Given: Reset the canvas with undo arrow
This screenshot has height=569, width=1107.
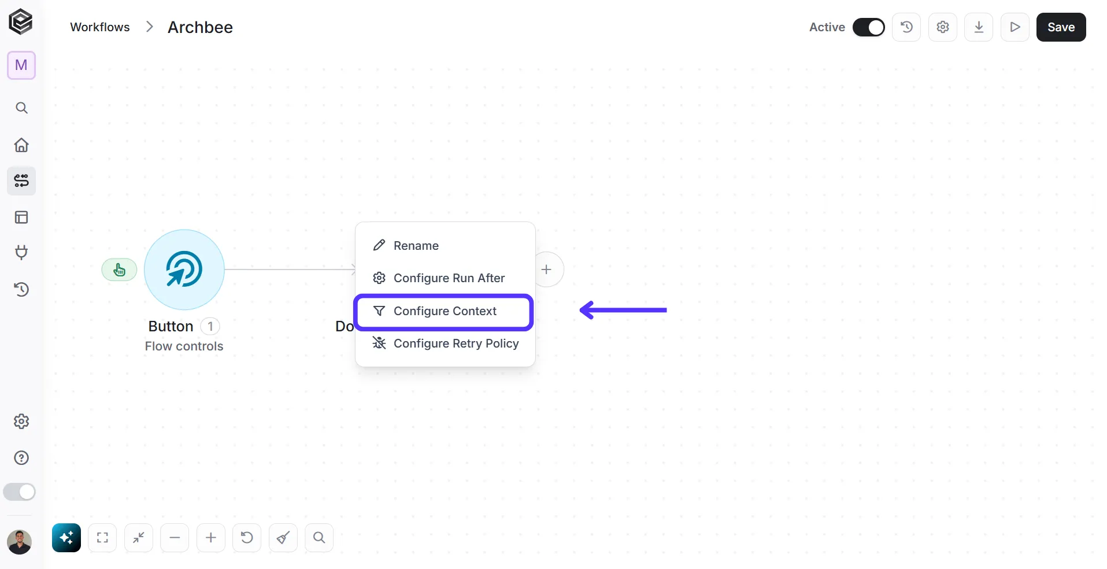Looking at the screenshot, I should 247,538.
